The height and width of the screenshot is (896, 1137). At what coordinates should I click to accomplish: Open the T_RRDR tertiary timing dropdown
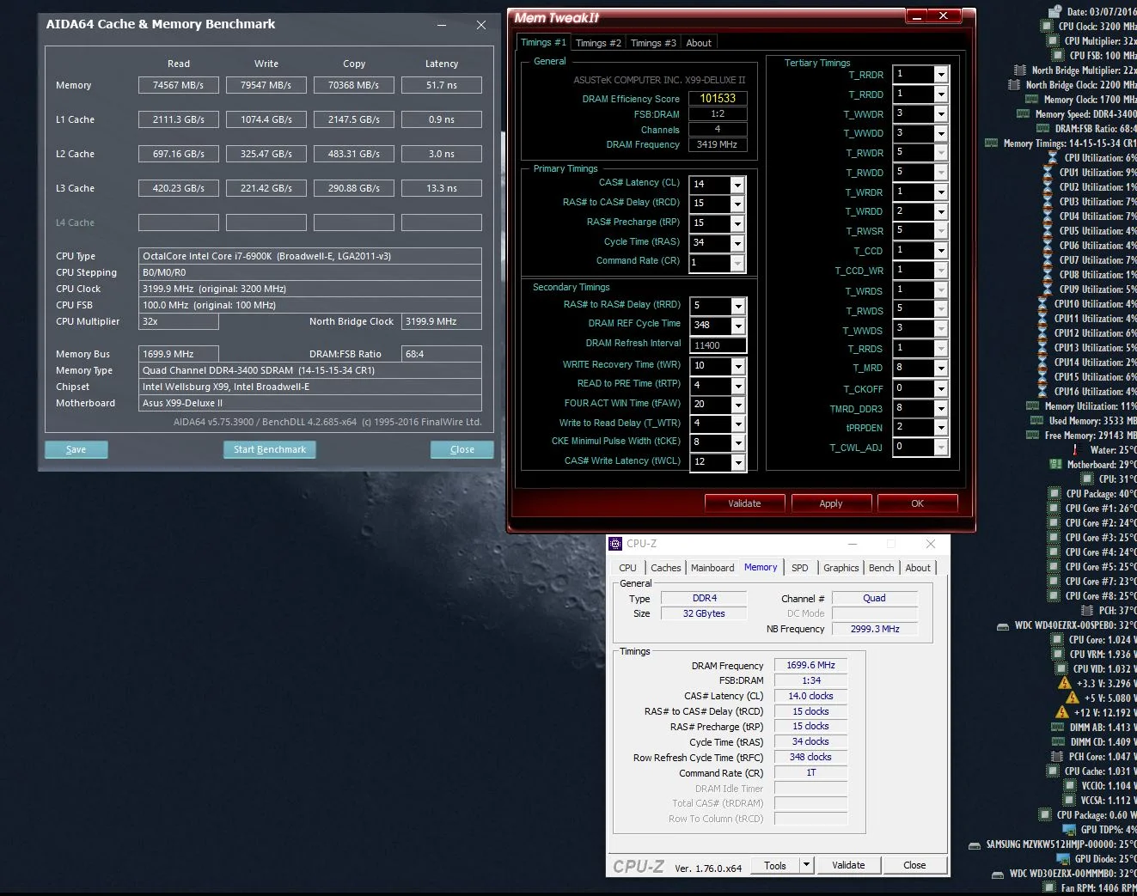(941, 75)
